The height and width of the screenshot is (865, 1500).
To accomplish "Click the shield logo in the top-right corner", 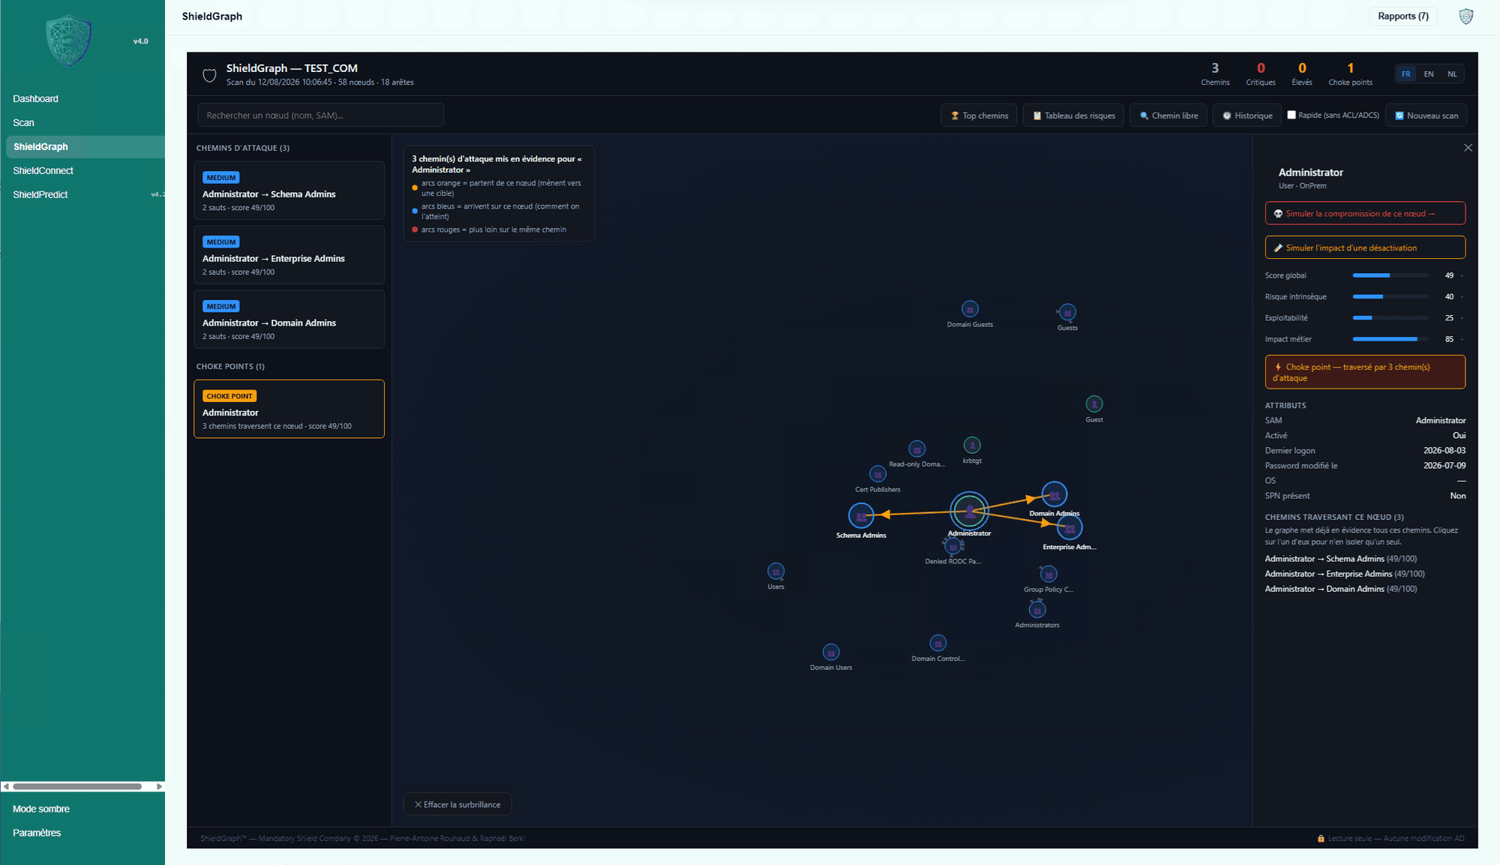I will coord(1465,17).
